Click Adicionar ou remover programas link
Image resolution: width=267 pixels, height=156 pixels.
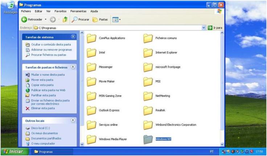(51, 50)
